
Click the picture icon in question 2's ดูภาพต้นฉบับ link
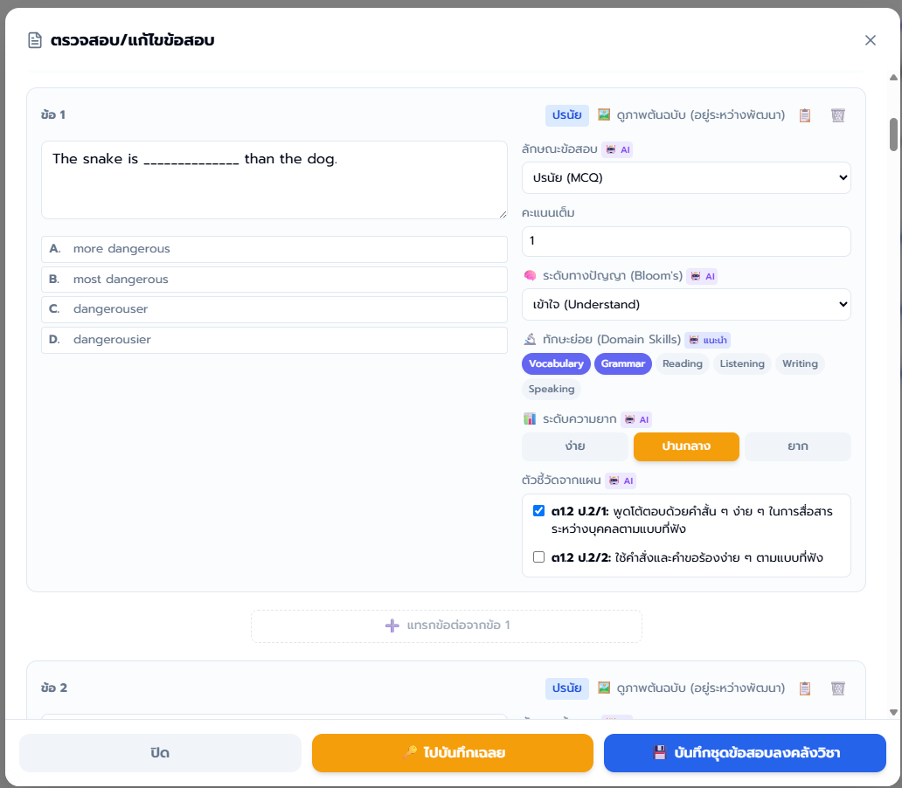603,688
